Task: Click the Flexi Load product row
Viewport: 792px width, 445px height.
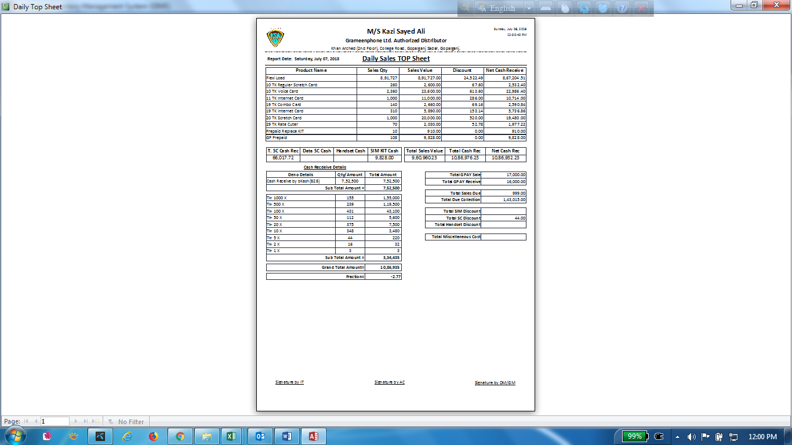Action: point(396,78)
